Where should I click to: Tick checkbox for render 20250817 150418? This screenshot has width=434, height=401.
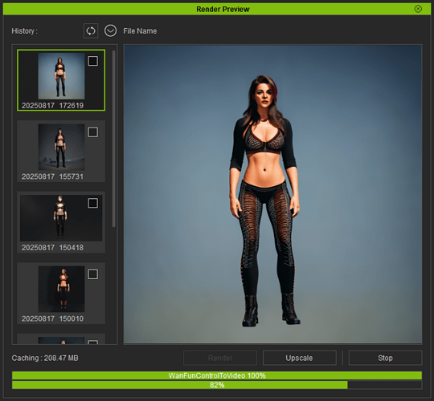point(93,203)
